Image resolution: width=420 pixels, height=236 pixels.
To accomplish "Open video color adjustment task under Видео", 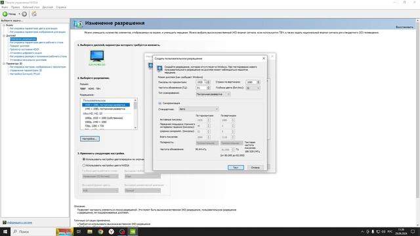I will pos(33,28).
